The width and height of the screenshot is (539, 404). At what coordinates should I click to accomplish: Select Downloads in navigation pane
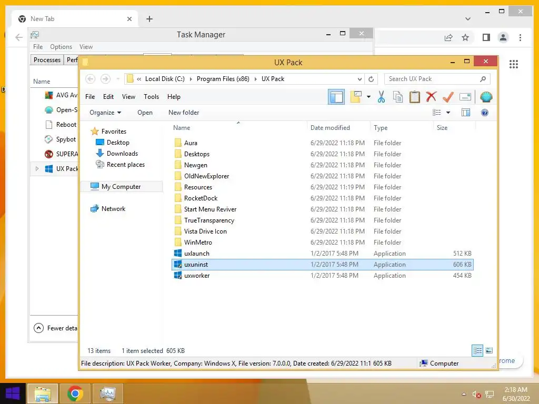(x=122, y=154)
